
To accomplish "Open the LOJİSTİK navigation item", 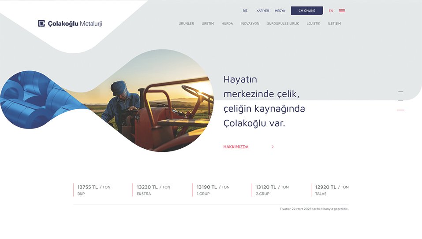I will click(314, 24).
